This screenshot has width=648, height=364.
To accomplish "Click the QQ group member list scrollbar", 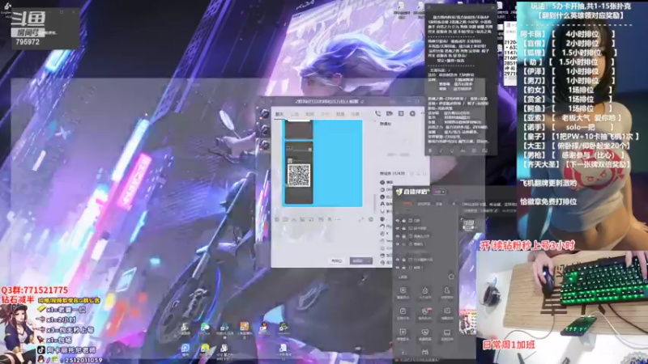I will (375, 202).
